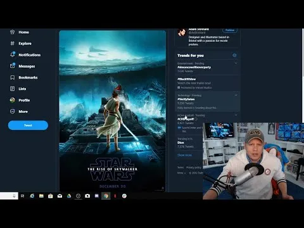Screen dimensions: 304x228
Task: Go to Notifications label
Action: [30, 54]
